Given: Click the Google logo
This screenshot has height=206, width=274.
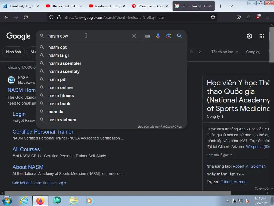Looking at the screenshot, I should (x=18, y=36).
